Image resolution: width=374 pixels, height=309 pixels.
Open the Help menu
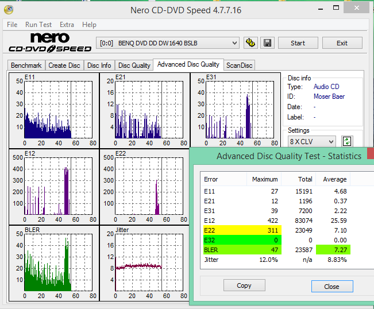click(x=89, y=25)
